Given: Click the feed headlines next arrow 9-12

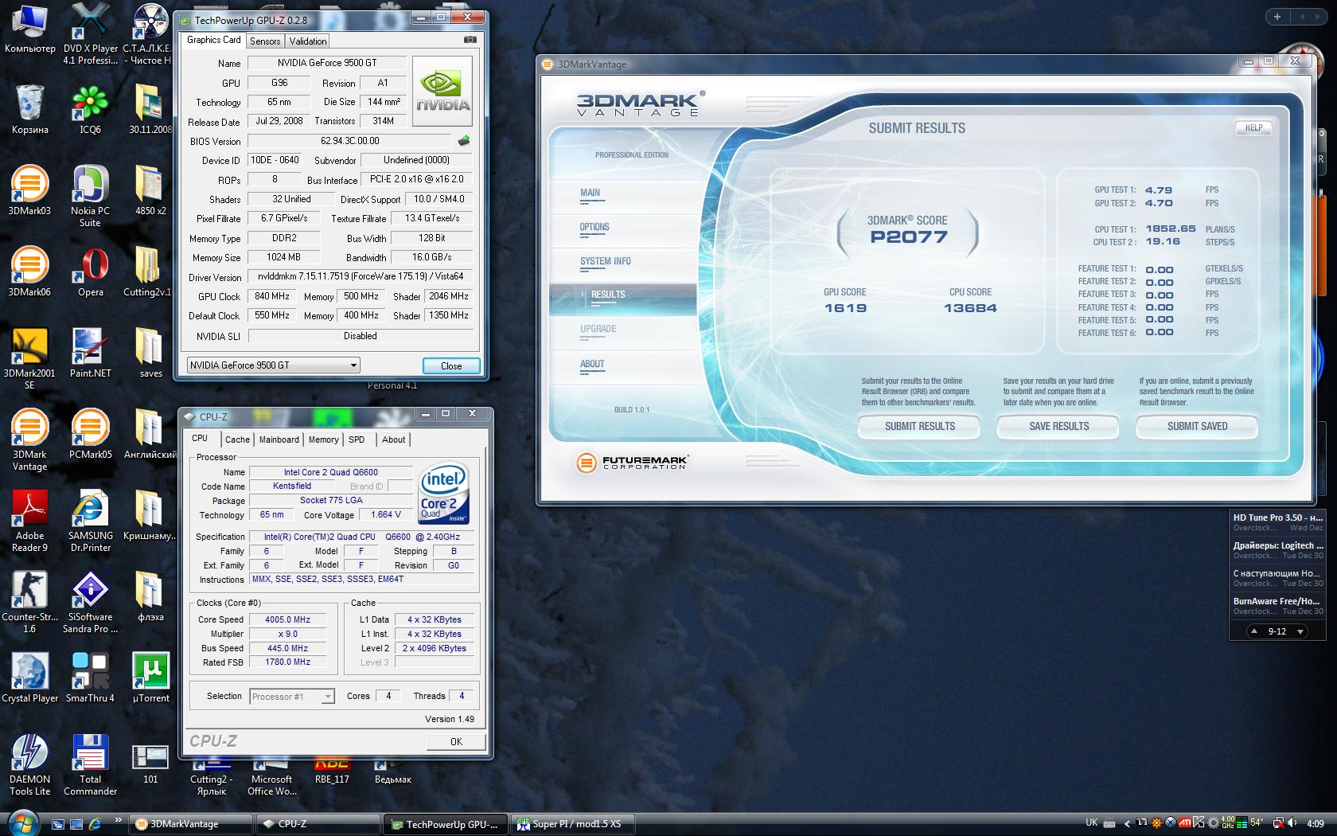Looking at the screenshot, I should pos(1300,631).
